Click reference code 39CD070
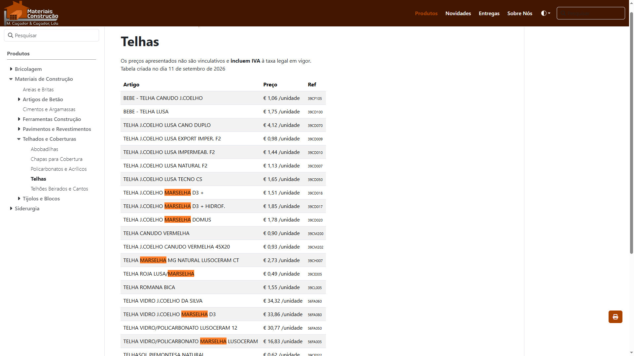The image size is (634, 356). 315,125
